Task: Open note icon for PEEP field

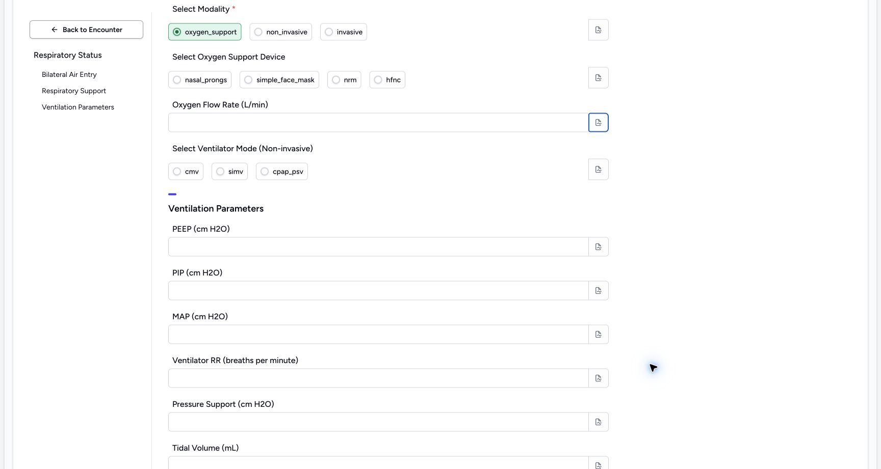Action: tap(598, 247)
